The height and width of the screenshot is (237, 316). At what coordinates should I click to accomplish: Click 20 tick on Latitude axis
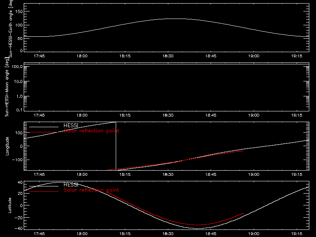pyautogui.click(x=20, y=194)
